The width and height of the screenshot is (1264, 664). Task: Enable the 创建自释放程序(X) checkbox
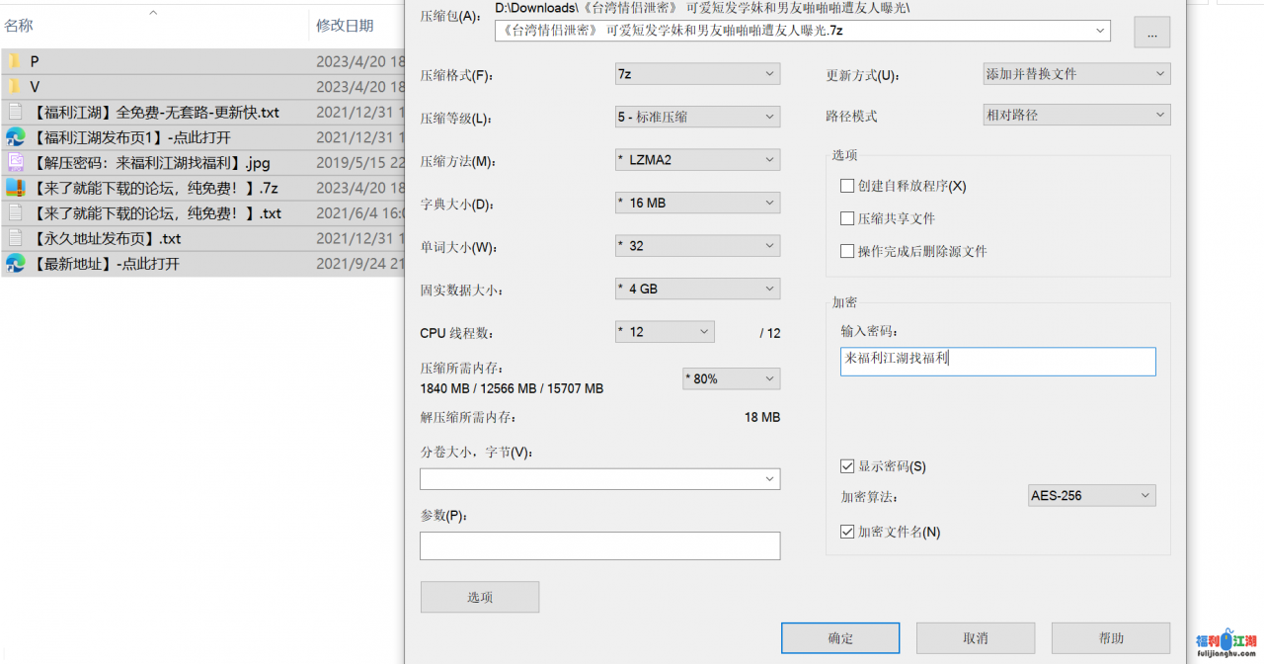[x=846, y=185]
